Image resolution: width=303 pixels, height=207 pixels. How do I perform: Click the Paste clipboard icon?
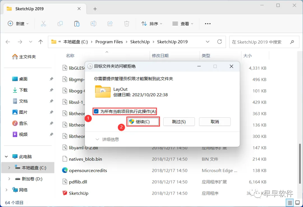[x=77, y=24]
